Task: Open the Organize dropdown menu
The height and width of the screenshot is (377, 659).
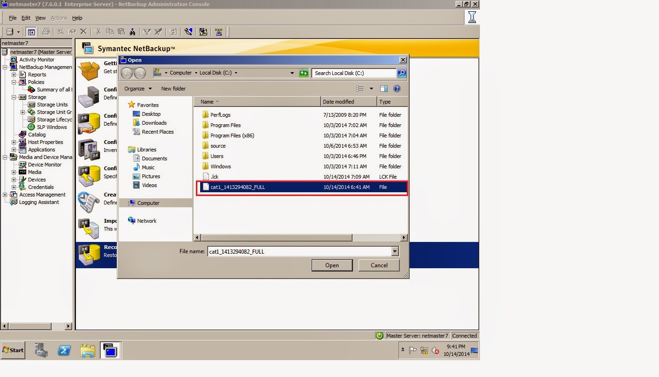Action: click(137, 89)
